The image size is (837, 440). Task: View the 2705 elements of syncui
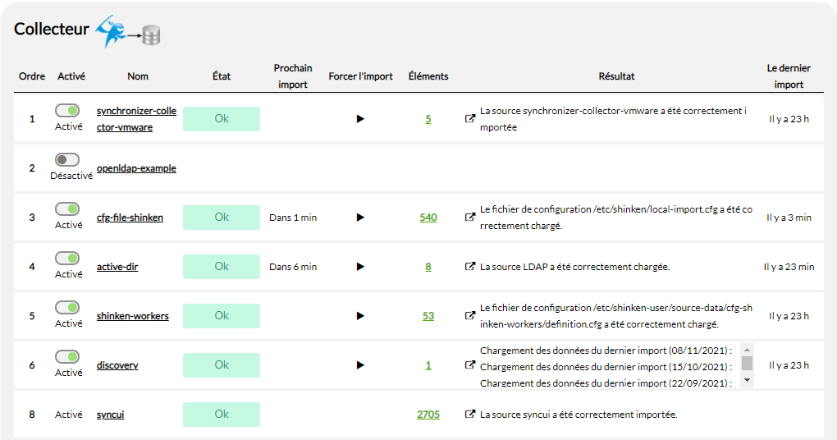click(428, 415)
